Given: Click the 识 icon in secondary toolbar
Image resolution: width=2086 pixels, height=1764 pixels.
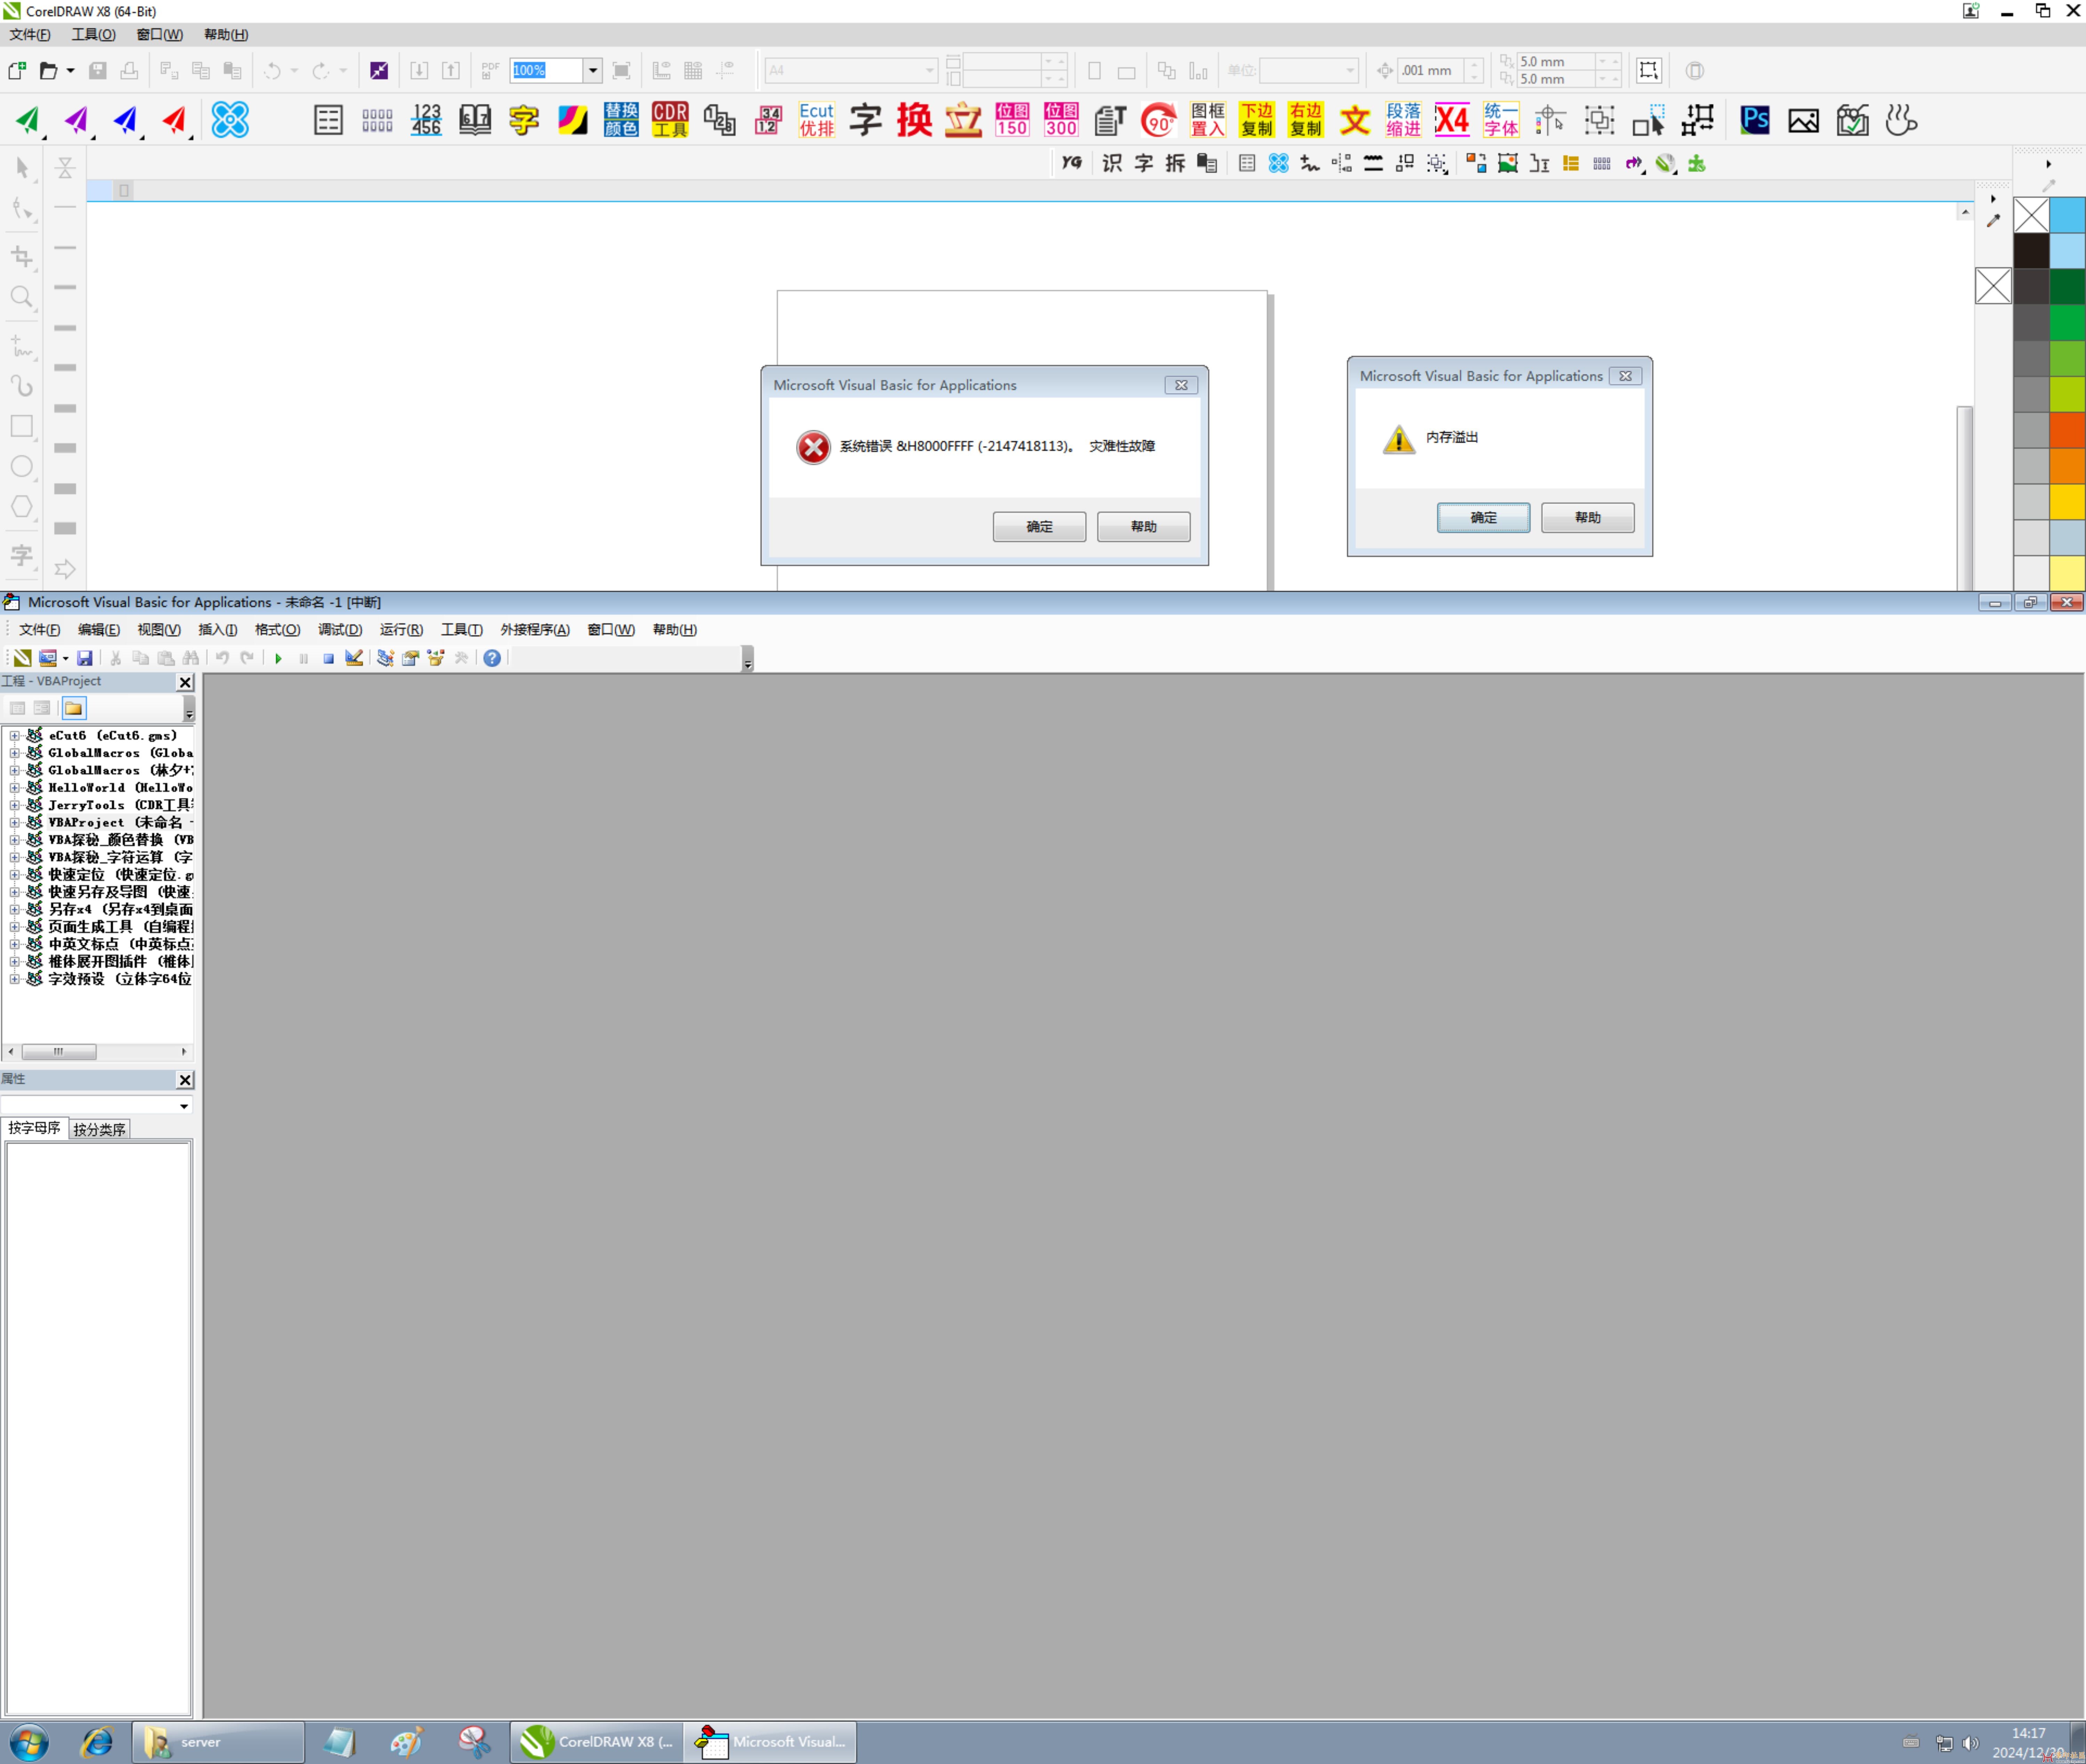Looking at the screenshot, I should point(1112,163).
